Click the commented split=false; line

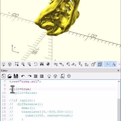(23, 93)
